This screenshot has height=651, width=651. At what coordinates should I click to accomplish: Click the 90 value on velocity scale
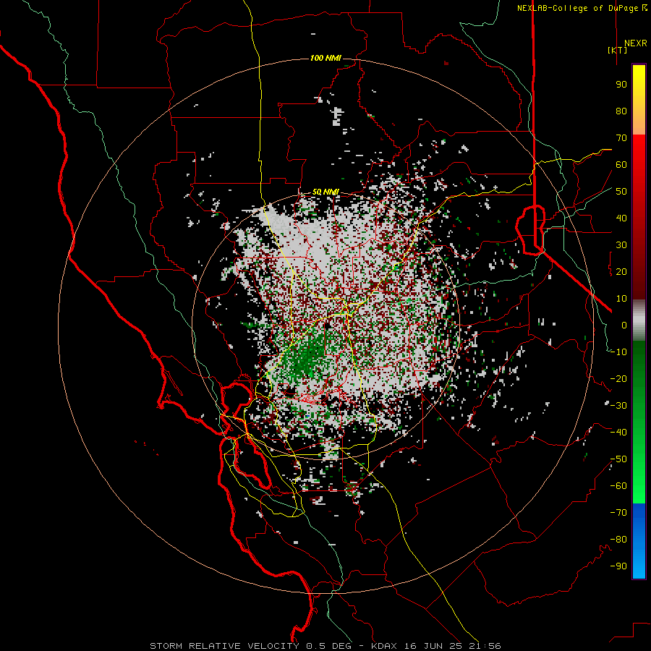click(621, 85)
